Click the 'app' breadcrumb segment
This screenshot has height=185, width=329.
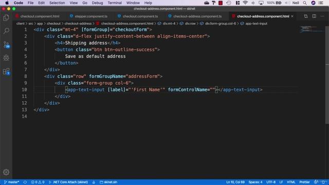tap(40, 24)
